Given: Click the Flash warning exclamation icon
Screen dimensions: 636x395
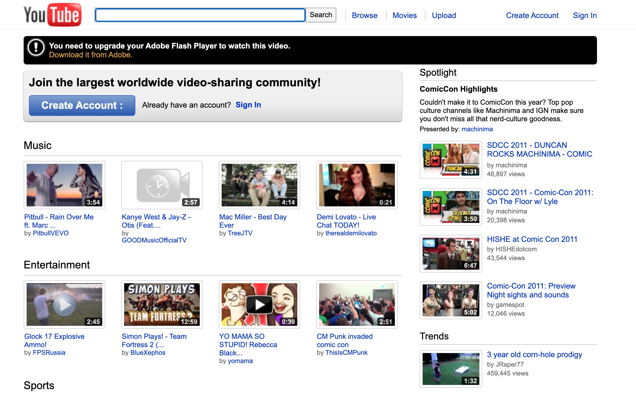Looking at the screenshot, I should pyautogui.click(x=36, y=47).
